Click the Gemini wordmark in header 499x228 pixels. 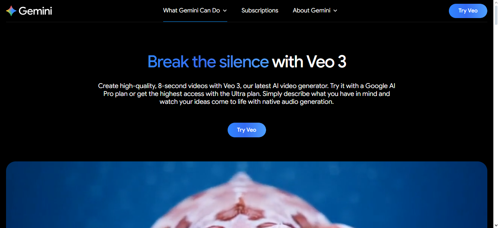35,11
